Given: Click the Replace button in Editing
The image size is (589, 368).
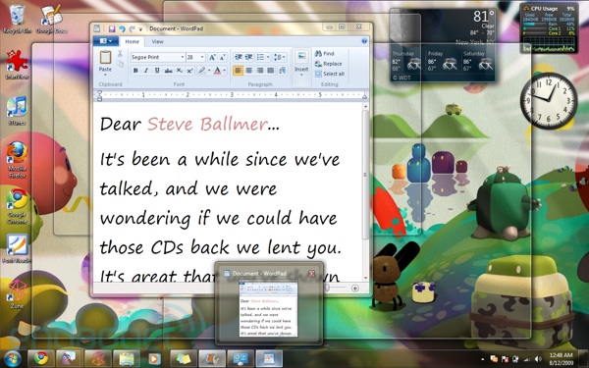Looking at the screenshot, I should tap(329, 64).
